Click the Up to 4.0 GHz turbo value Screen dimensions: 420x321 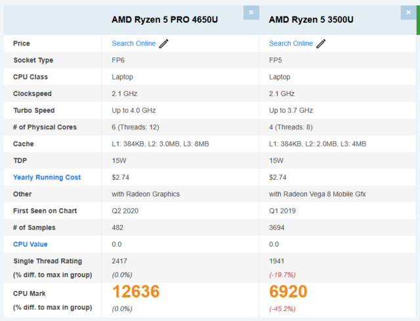[x=134, y=110]
